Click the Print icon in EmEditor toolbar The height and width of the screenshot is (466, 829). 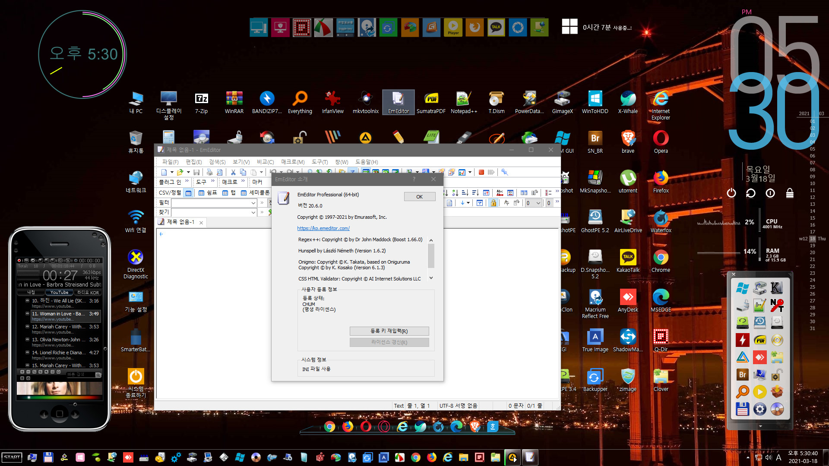(x=209, y=172)
